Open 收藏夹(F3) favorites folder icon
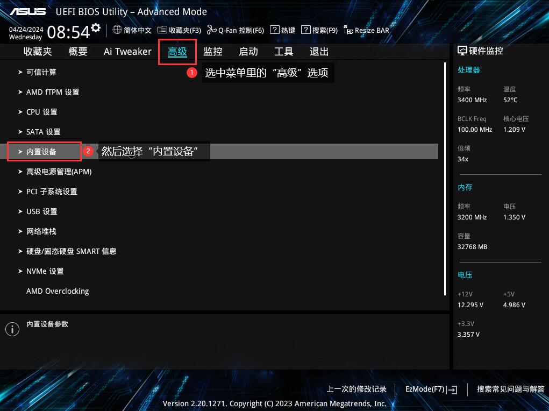The width and height of the screenshot is (549, 411). [x=162, y=30]
